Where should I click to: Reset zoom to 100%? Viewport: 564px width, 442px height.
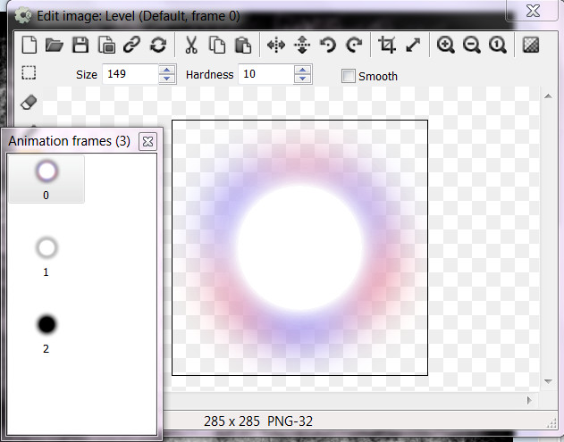coord(497,45)
